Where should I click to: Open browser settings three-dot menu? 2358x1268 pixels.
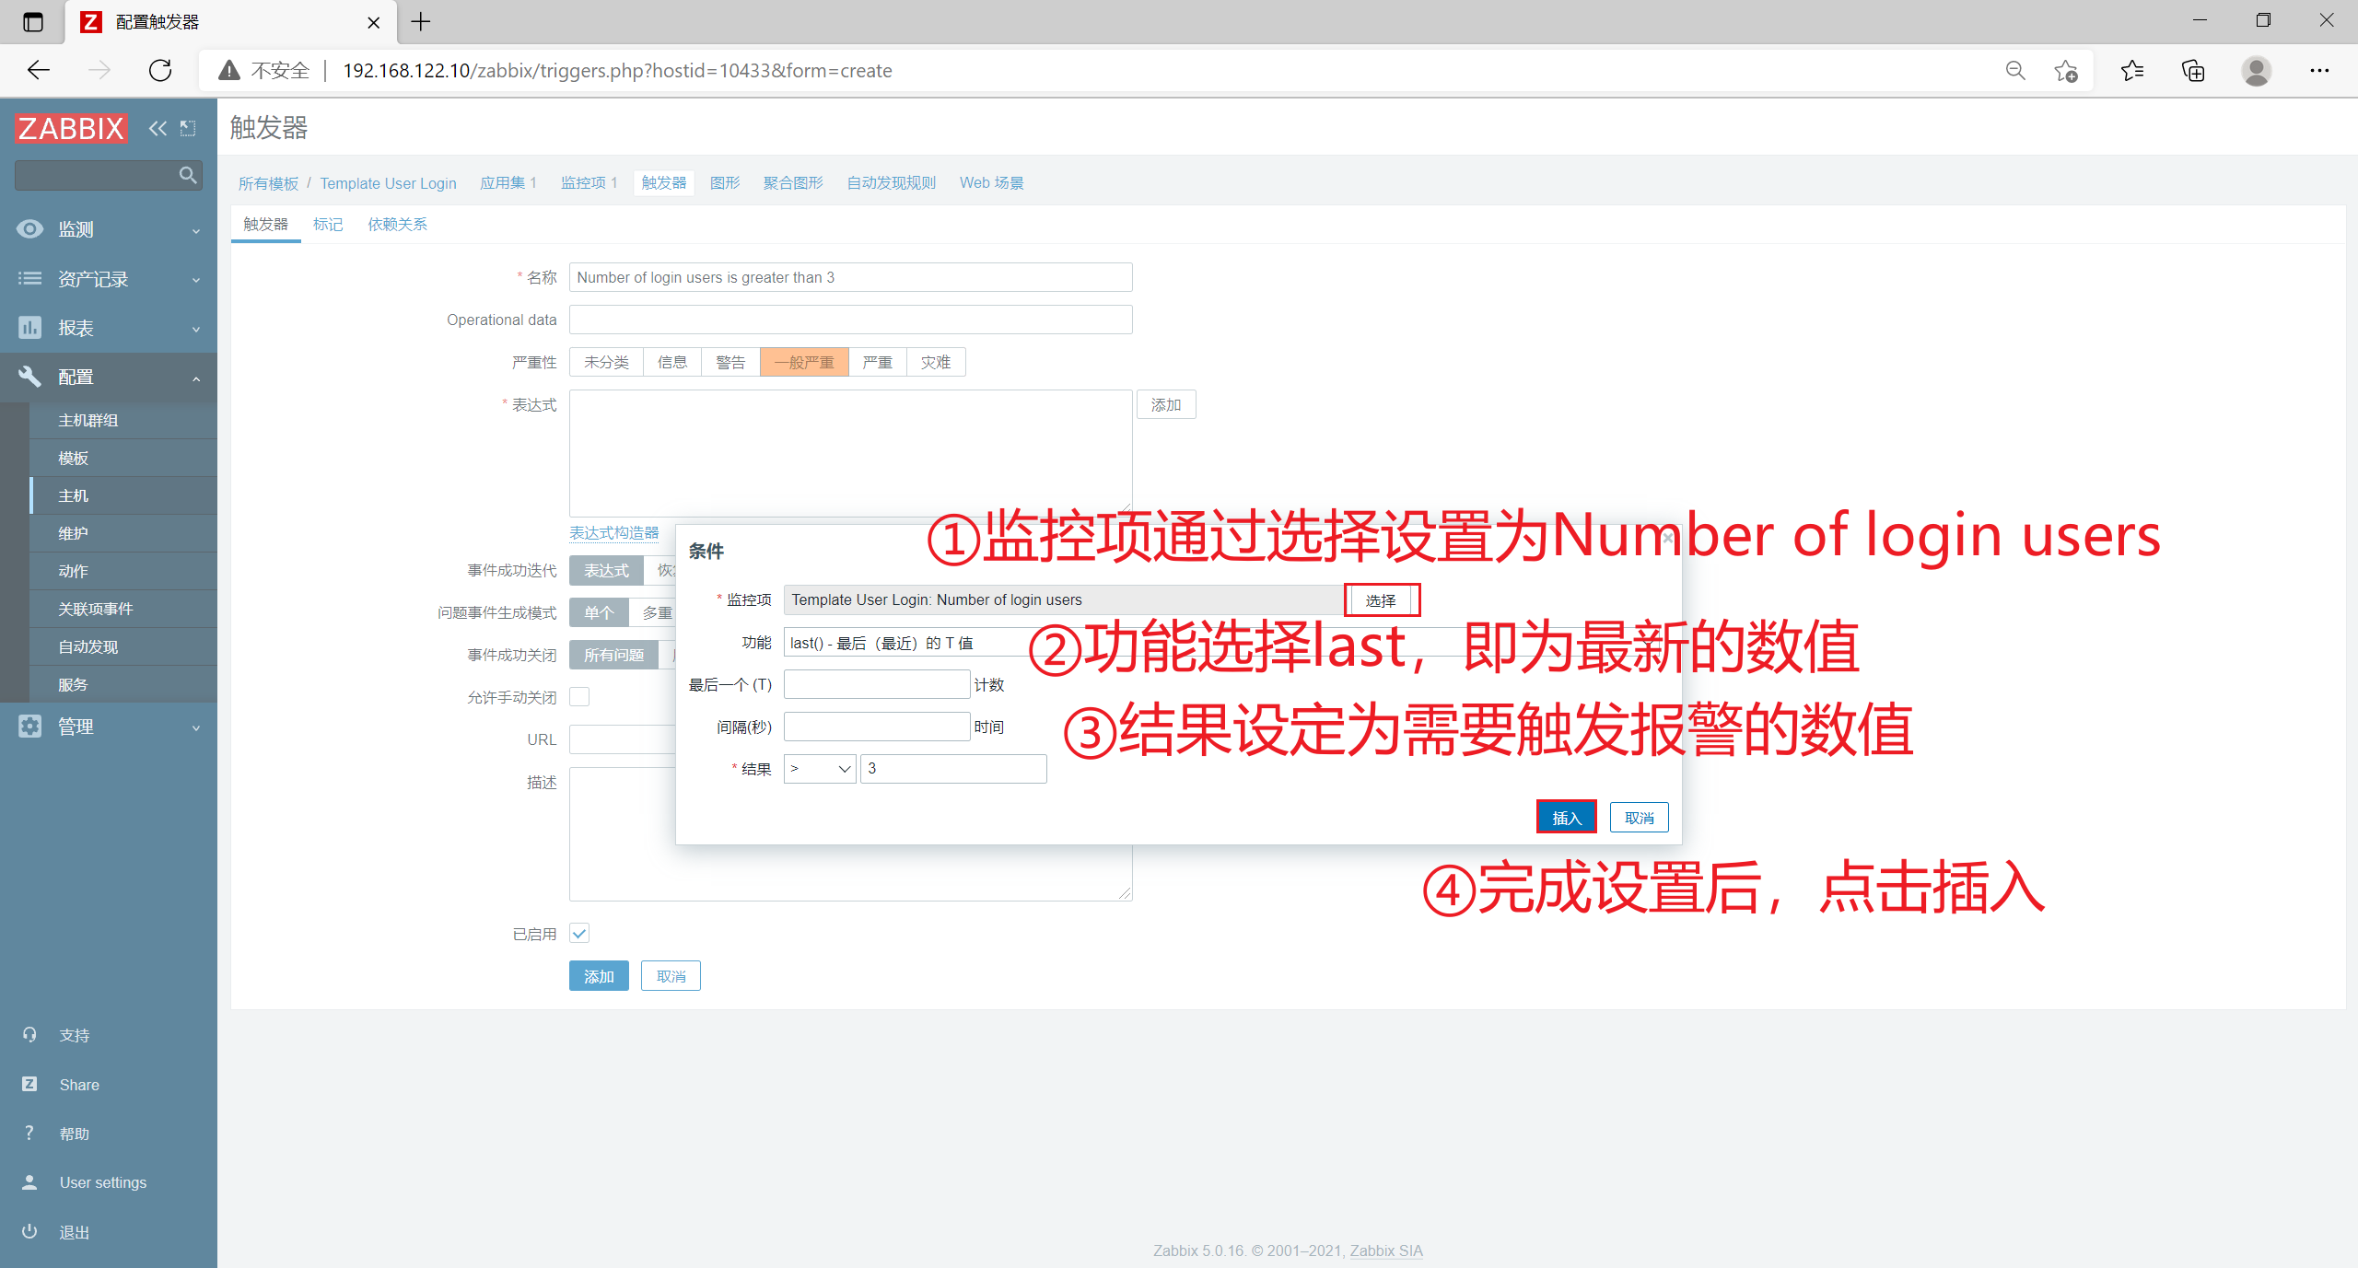coord(2319,71)
